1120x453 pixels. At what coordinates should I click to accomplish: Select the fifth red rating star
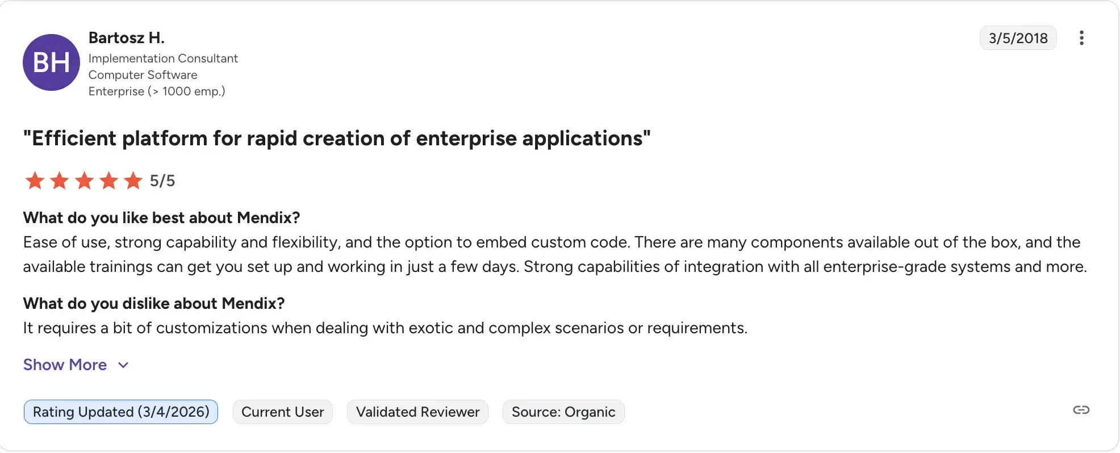pos(134,181)
